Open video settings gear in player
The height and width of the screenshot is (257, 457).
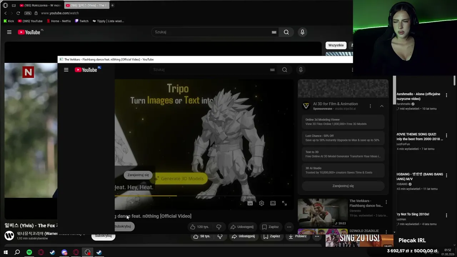262,203
